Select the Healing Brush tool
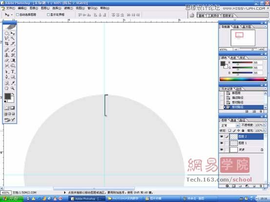Image resolution: width=270 pixels, height=202 pixels. 7,50
